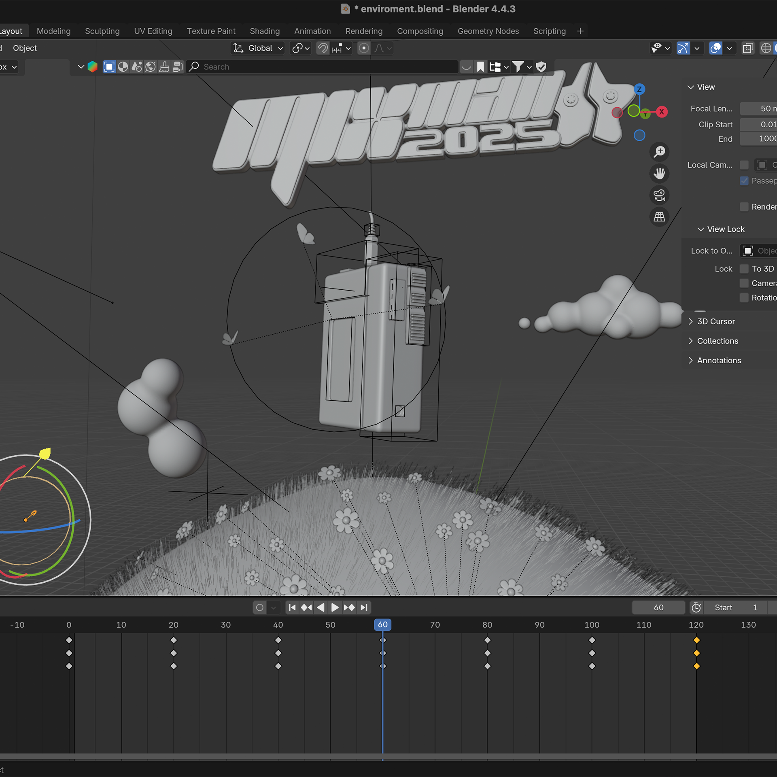Click the asset filter funnel icon

(x=518, y=67)
